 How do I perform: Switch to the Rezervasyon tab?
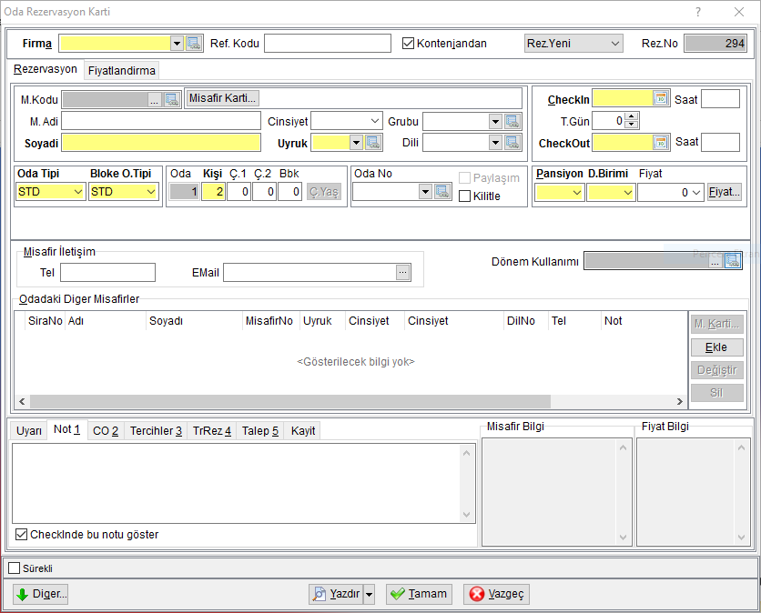[46, 69]
